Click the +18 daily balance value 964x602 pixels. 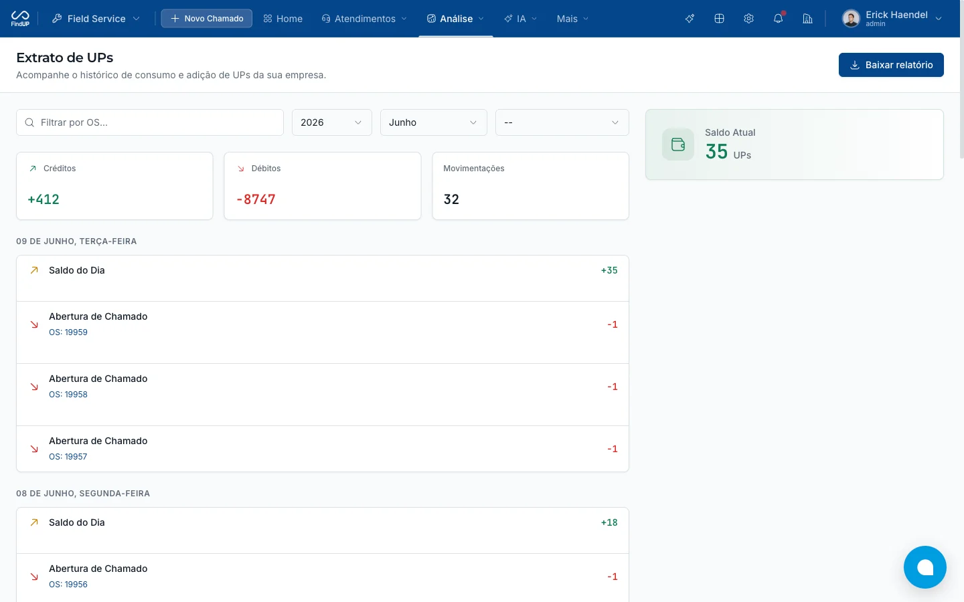pyautogui.click(x=609, y=522)
